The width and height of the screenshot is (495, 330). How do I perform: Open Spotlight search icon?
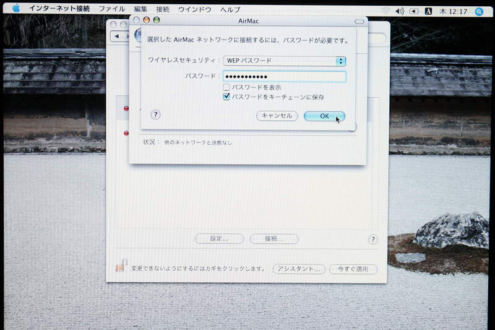click(479, 12)
